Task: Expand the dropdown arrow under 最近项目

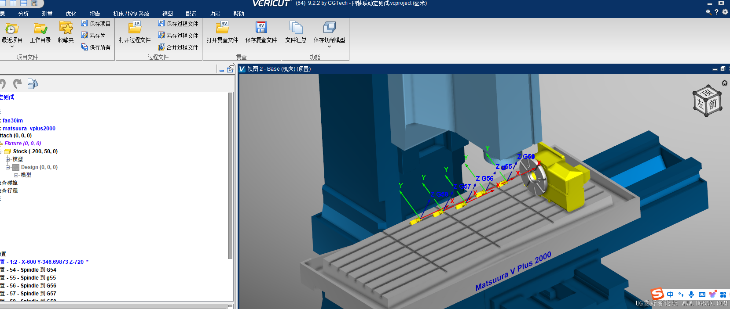Action: point(12,47)
